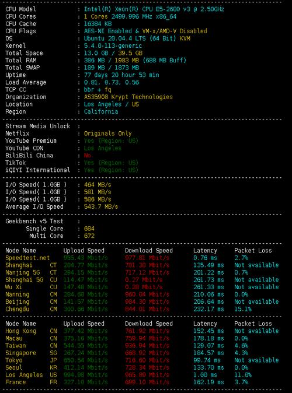This screenshot has height=393, width=292.
Task: Click the Multi Core score 672
Action: pyautogui.click(x=89, y=236)
